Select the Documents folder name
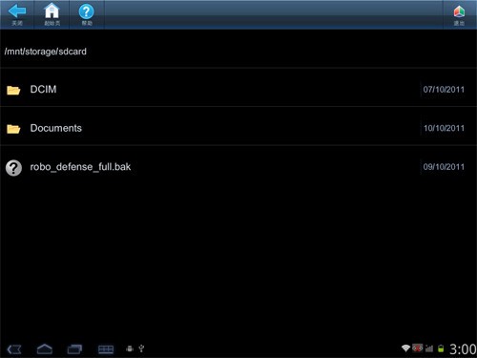The image size is (477, 358). pos(56,128)
